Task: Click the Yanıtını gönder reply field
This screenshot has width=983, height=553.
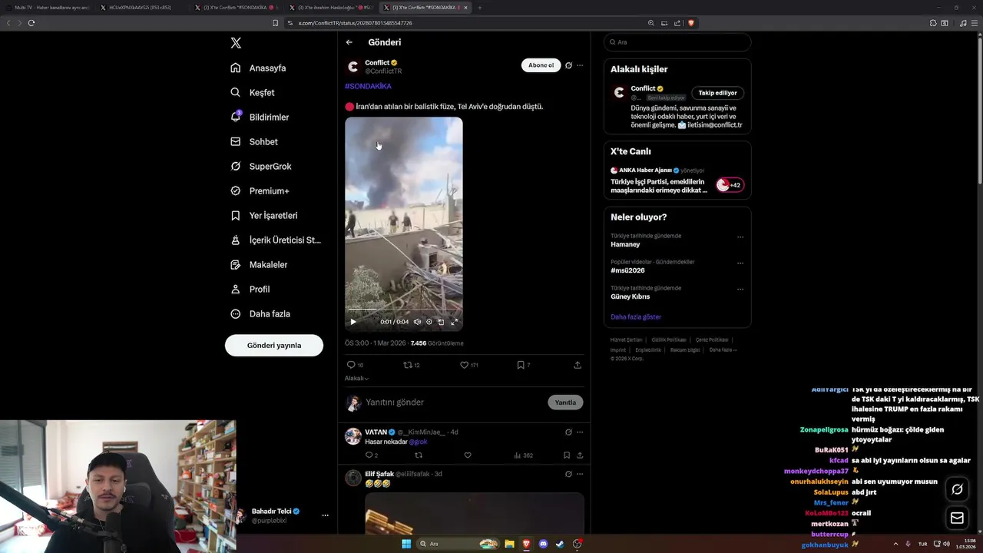Action: [453, 402]
